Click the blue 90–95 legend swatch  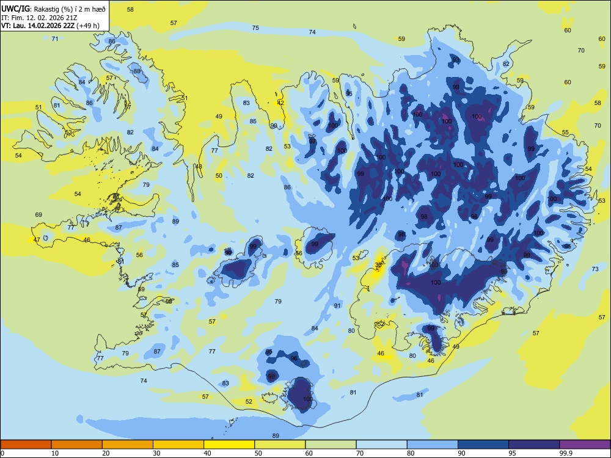click(x=483, y=445)
